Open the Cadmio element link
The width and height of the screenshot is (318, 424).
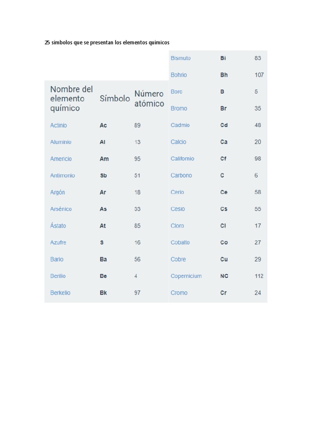(180, 125)
